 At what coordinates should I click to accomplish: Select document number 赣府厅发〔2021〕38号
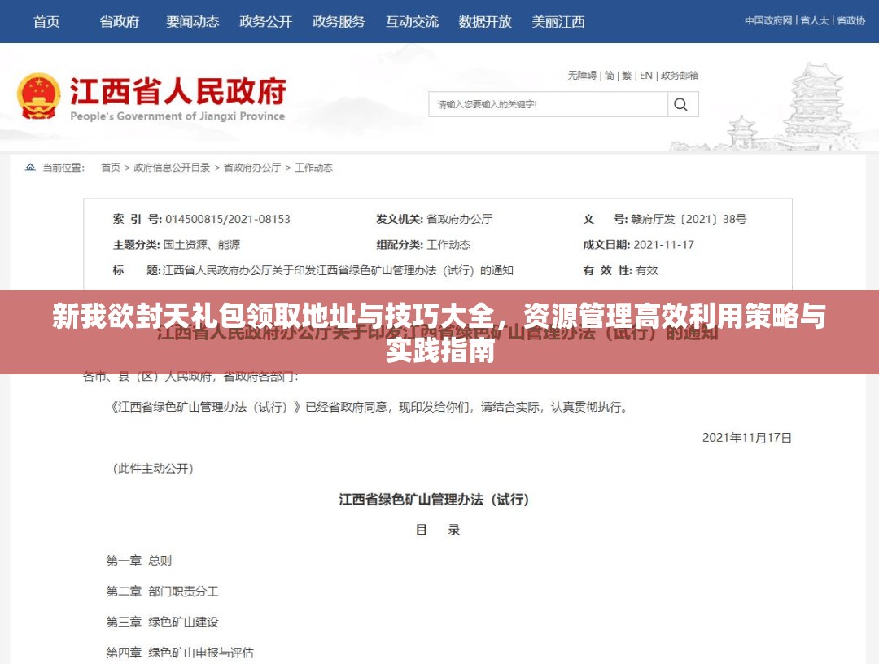click(x=689, y=219)
